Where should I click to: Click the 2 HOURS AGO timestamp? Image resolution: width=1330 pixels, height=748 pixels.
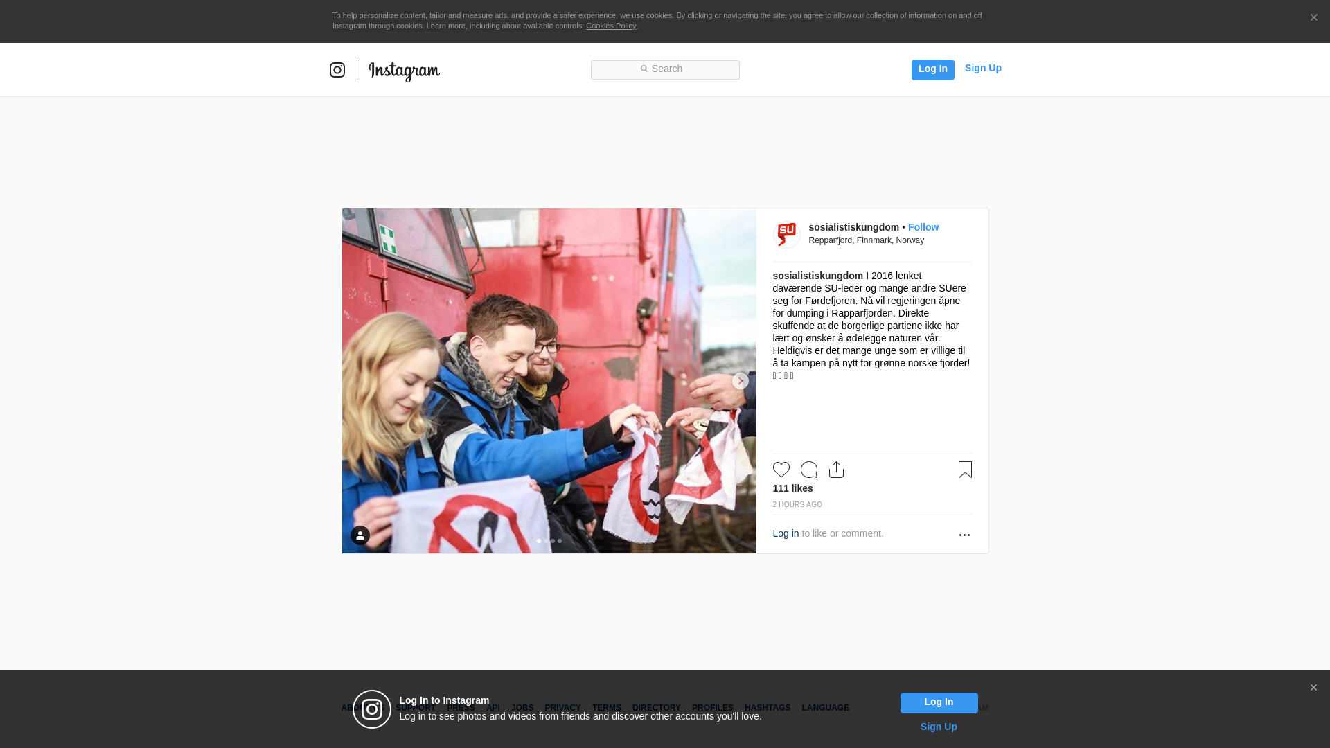(797, 505)
